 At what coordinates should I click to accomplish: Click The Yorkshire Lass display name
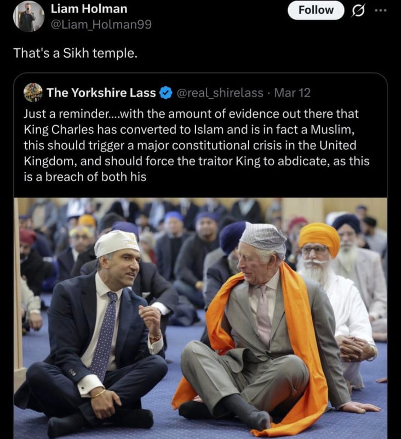click(x=101, y=93)
